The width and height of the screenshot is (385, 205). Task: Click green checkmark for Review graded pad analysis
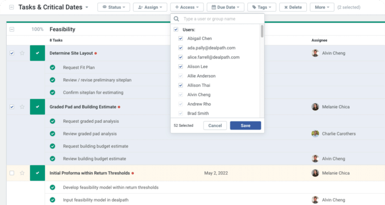pyautogui.click(x=53, y=134)
